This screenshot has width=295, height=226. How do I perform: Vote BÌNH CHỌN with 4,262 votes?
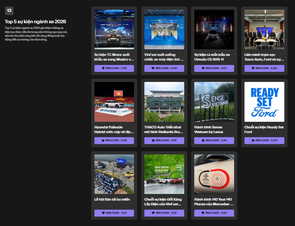tap(114, 141)
